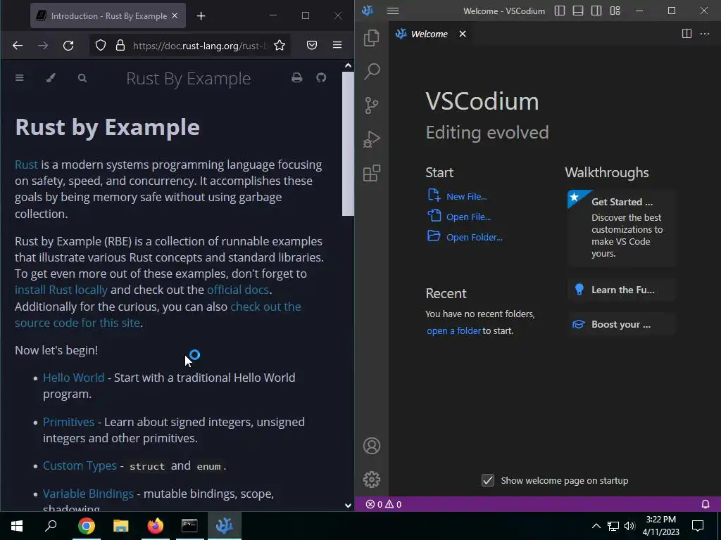Open the Explorer view in VSCodium
The height and width of the screenshot is (540, 721).
coord(372,38)
